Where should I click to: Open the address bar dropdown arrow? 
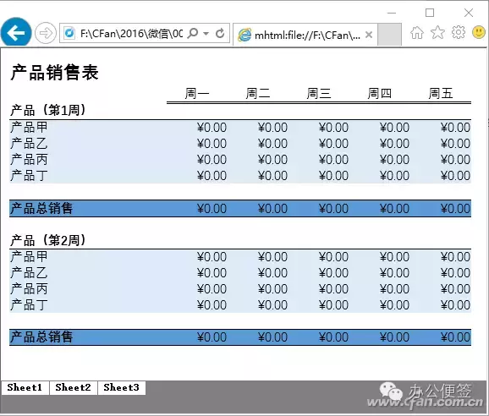tap(206, 33)
